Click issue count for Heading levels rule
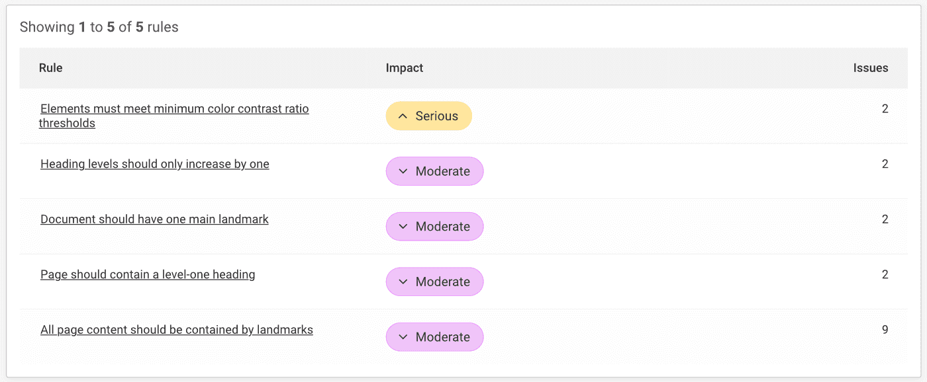927x382 pixels. point(885,164)
